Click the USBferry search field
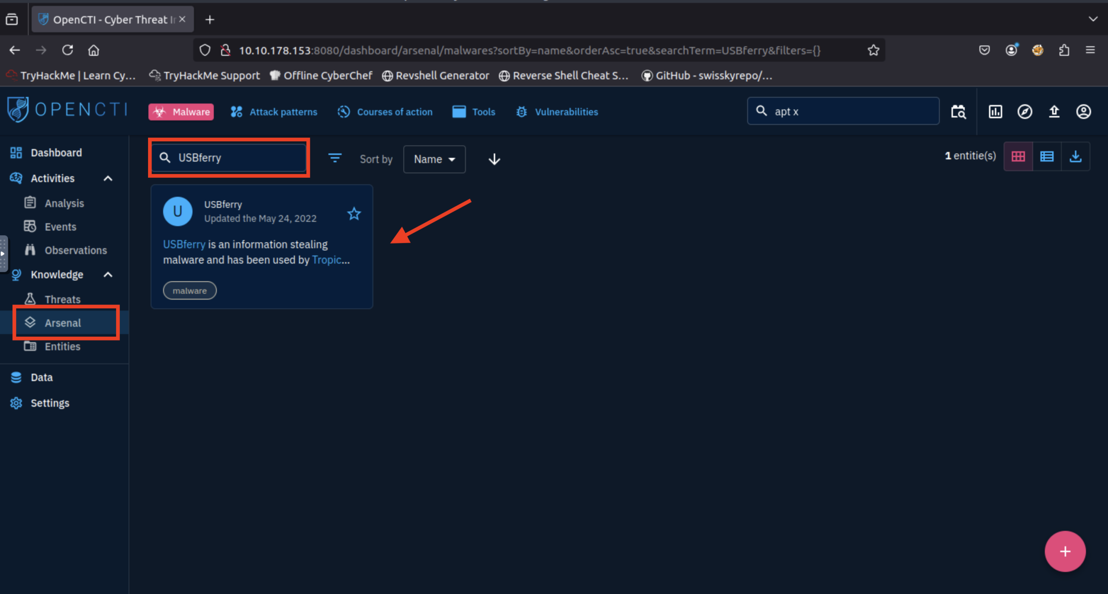The image size is (1108, 594). (229, 157)
